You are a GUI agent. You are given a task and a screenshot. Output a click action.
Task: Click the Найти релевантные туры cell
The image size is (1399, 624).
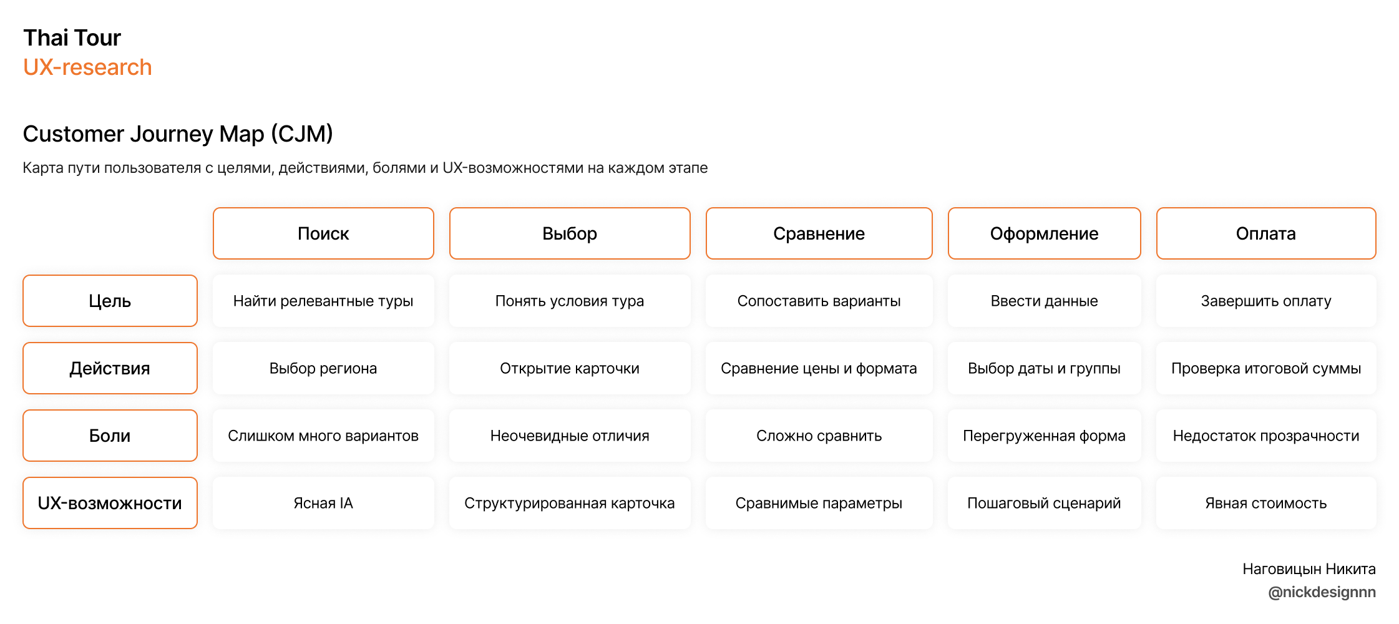coord(323,301)
